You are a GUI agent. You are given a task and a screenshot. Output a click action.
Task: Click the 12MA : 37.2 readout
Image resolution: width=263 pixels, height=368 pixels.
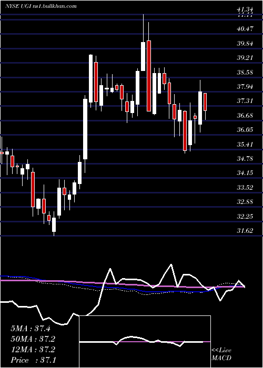pyautogui.click(x=33, y=350)
